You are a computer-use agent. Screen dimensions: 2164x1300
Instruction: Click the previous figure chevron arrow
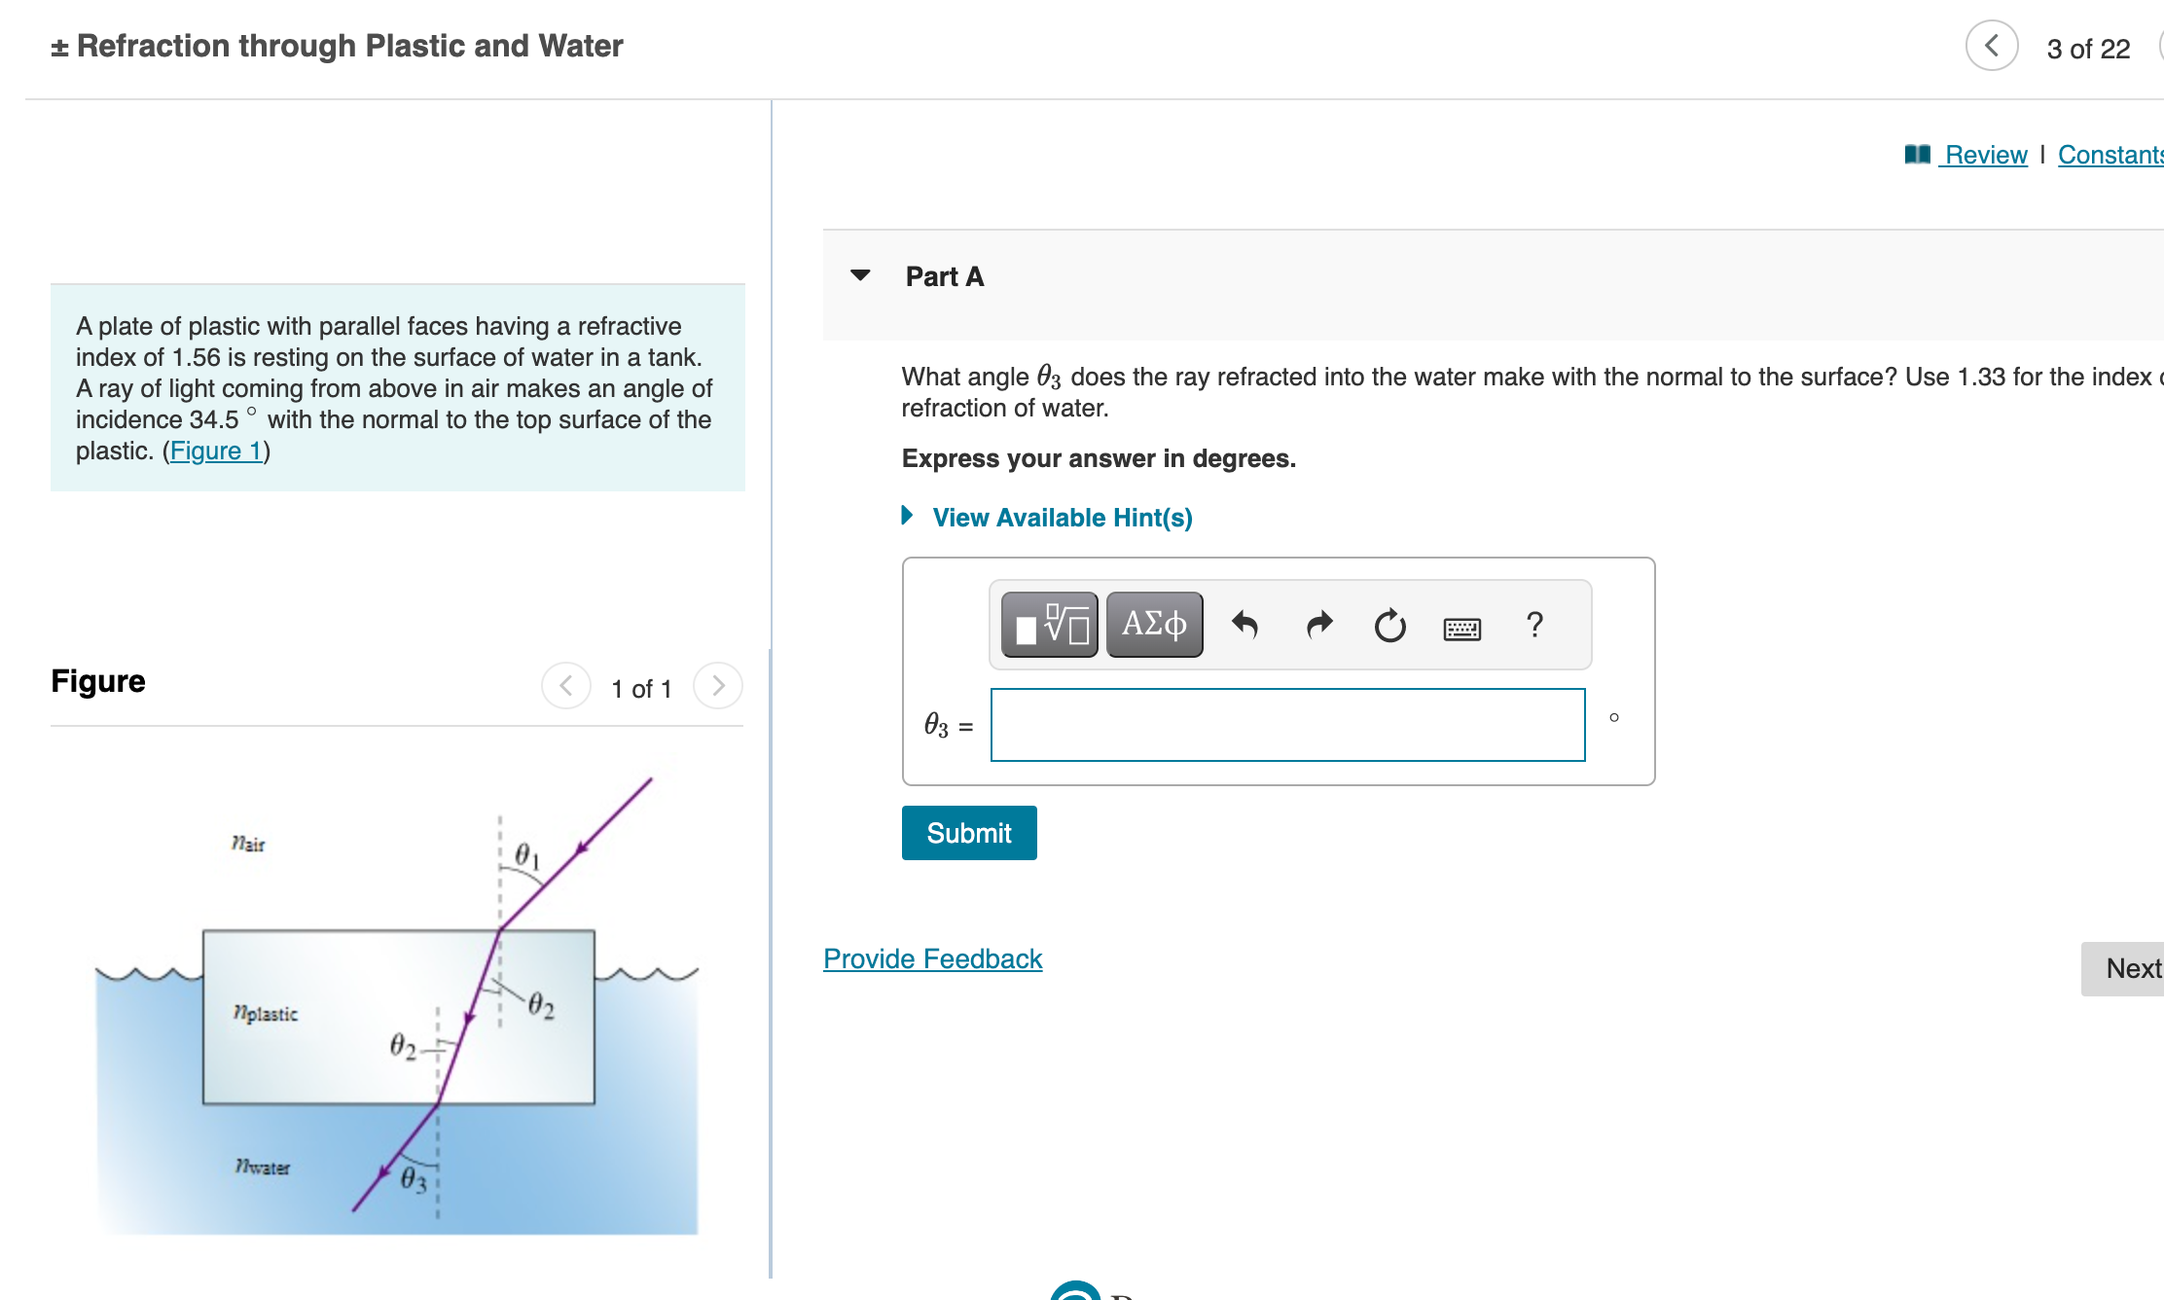pyautogui.click(x=565, y=685)
